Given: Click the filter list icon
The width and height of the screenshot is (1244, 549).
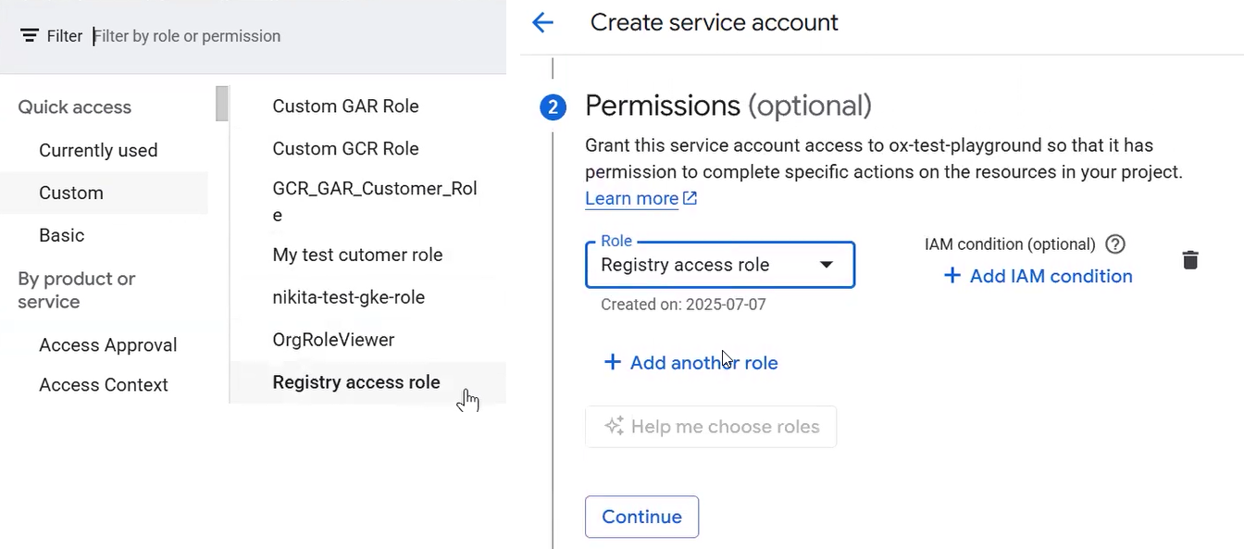Looking at the screenshot, I should [x=30, y=36].
